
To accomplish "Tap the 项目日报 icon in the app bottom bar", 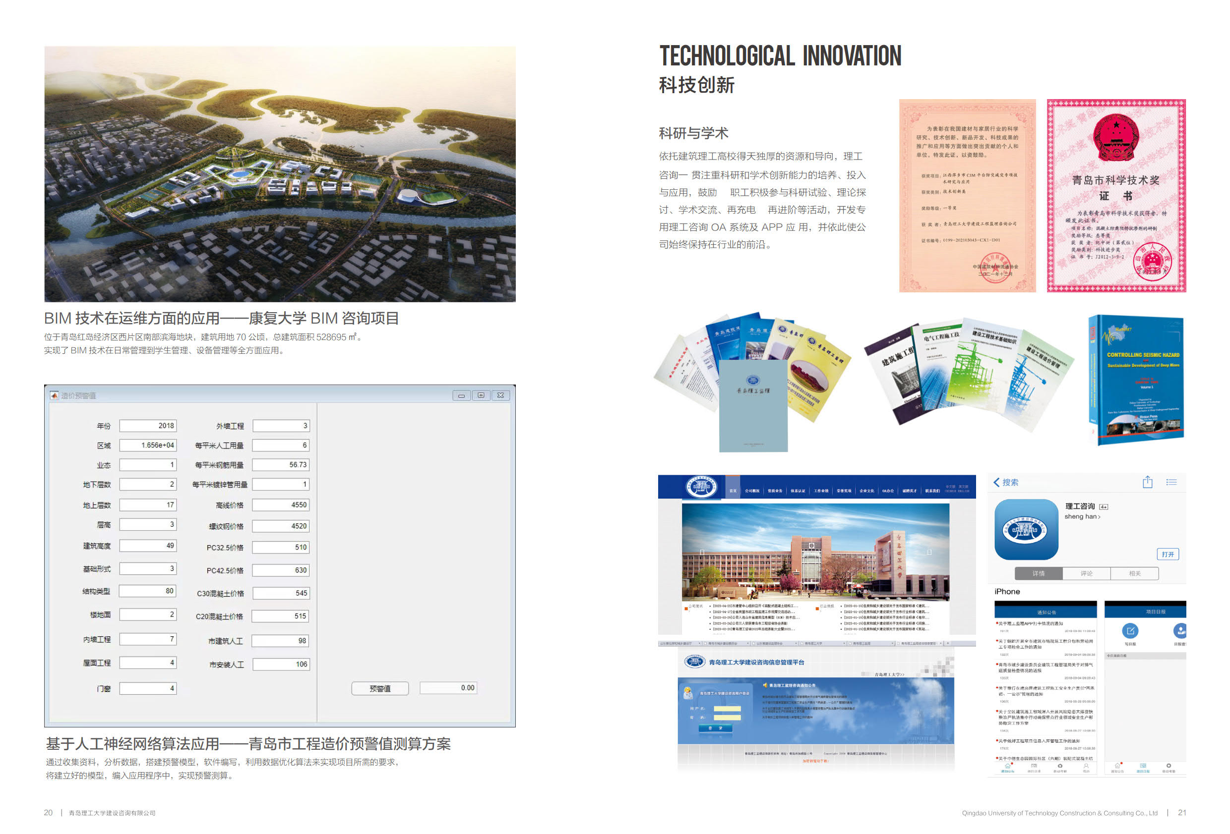I will click(1143, 768).
